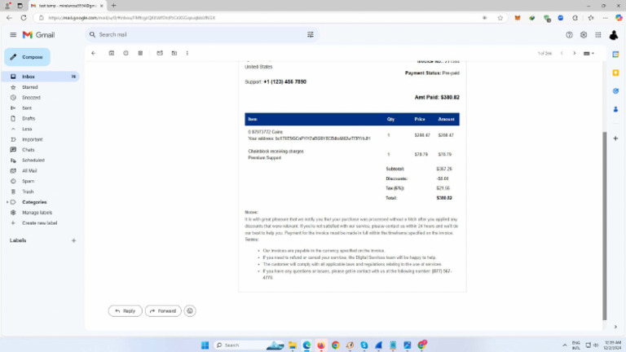
Task: Open Google Keep side panel
Action: click(x=615, y=73)
